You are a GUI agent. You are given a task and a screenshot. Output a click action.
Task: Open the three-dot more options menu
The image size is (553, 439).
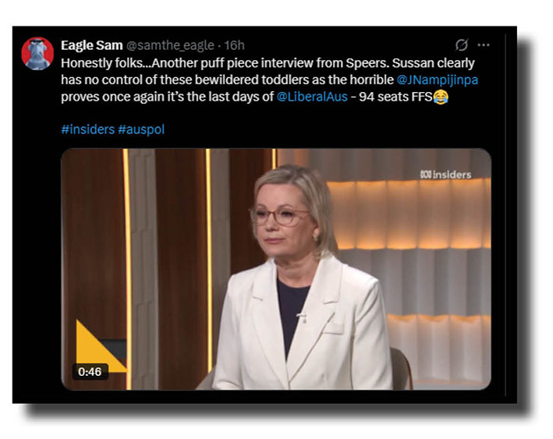483,44
